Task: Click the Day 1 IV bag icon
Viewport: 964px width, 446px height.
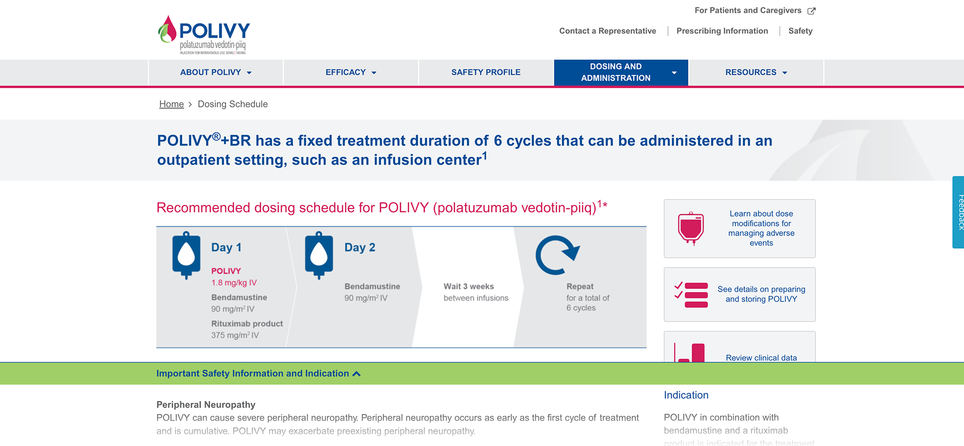Action: coord(186,255)
